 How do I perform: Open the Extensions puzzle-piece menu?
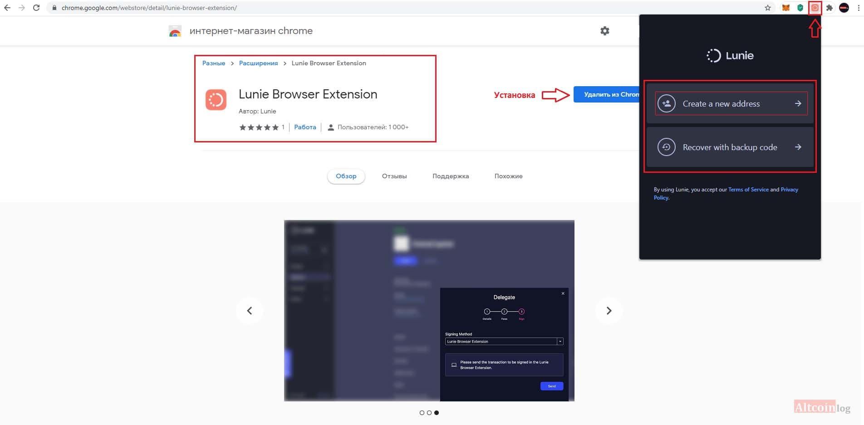coord(830,8)
